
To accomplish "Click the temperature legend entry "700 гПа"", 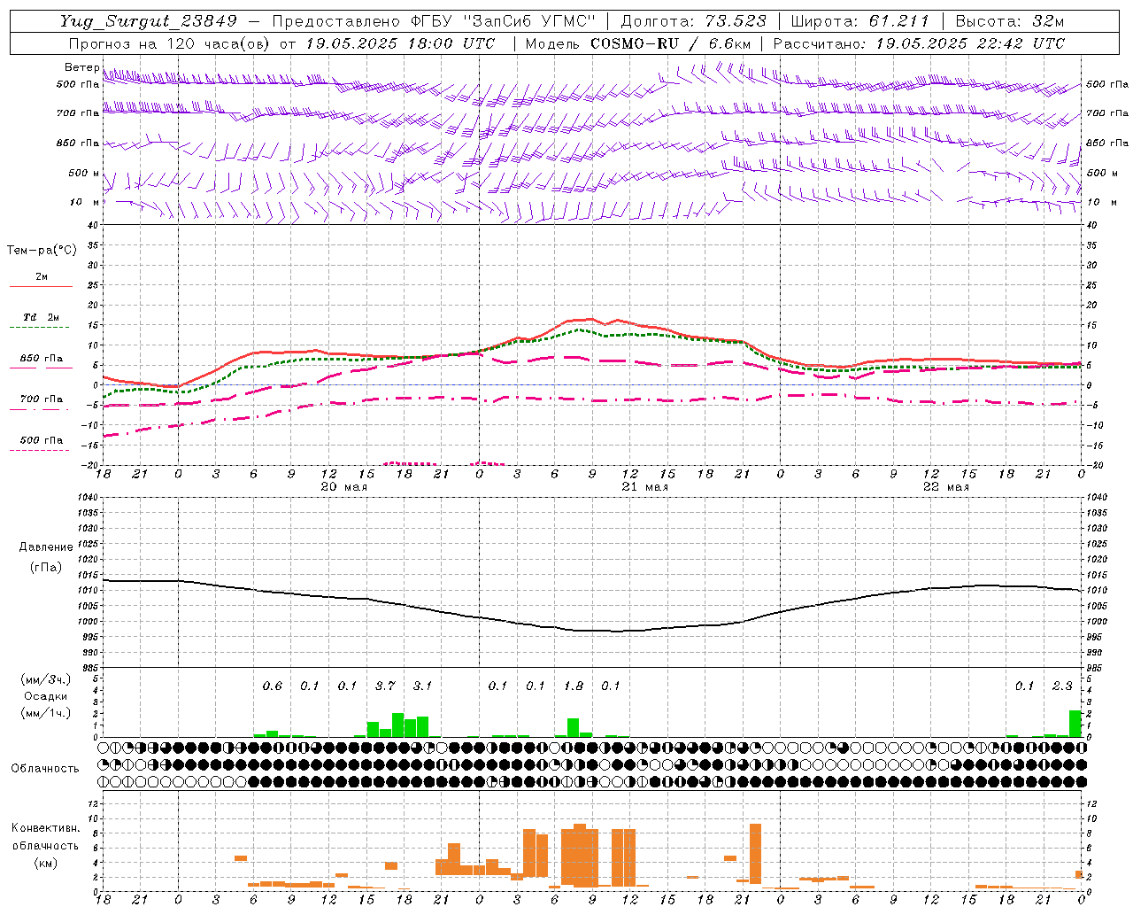I will [x=41, y=399].
